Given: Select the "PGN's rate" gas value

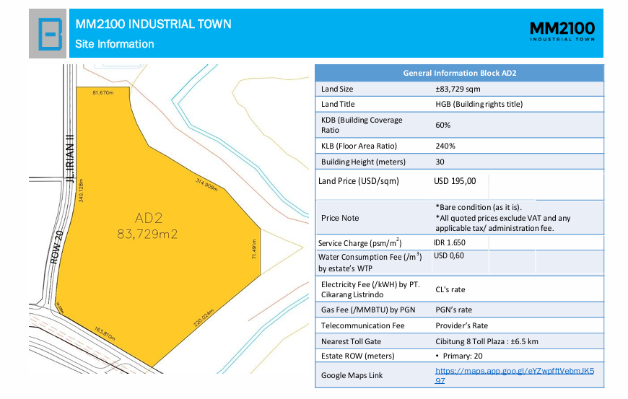Looking at the screenshot, I should pos(453,310).
